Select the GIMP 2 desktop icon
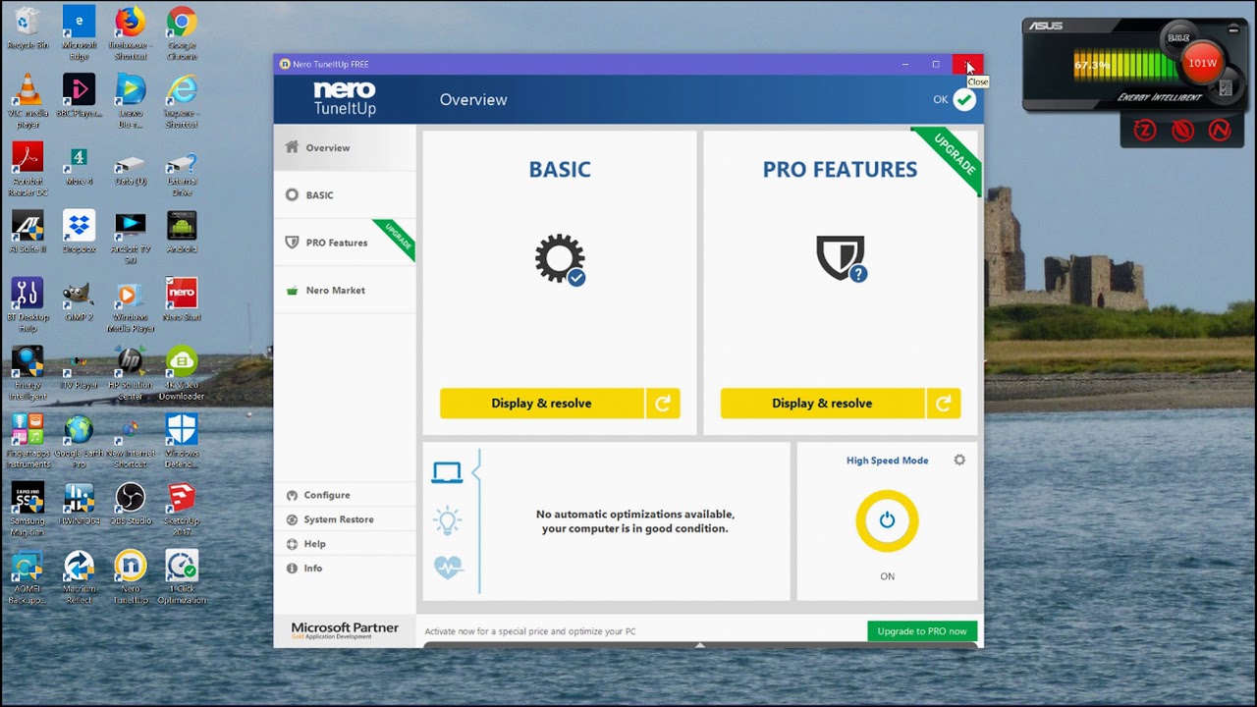 [79, 299]
